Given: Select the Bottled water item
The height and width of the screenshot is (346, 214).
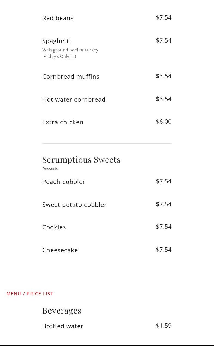Looking at the screenshot, I should tap(63, 326).
